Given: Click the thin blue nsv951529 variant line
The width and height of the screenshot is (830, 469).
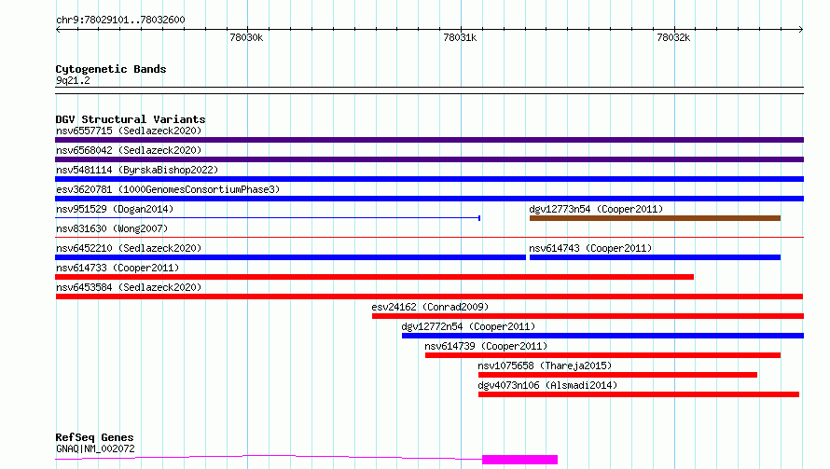Looking at the screenshot, I should coord(268,218).
